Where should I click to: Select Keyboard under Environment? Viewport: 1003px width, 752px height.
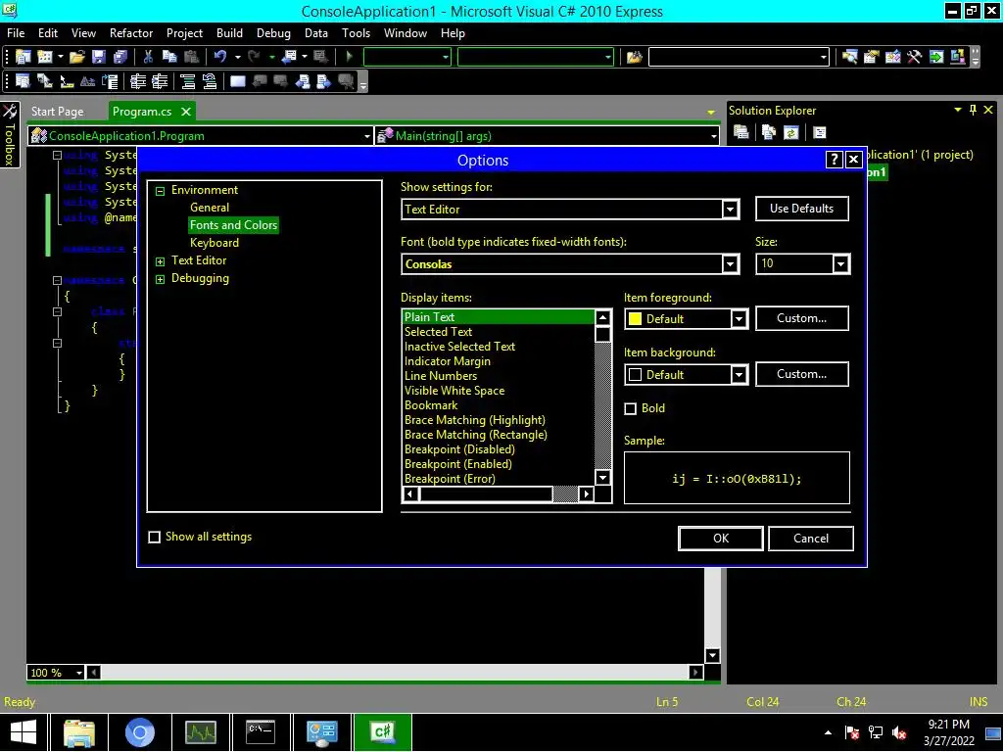tap(215, 243)
